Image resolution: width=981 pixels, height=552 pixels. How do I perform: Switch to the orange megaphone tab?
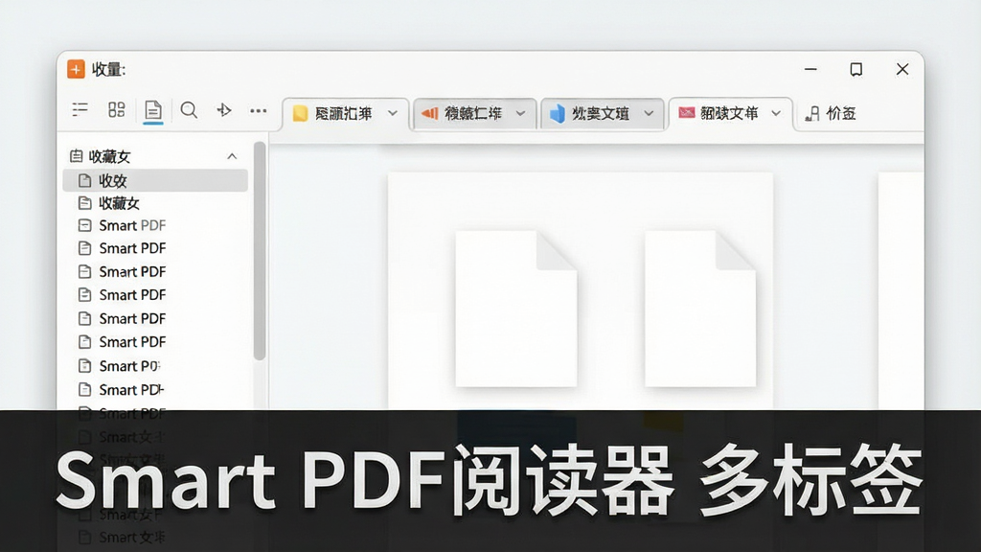point(475,114)
